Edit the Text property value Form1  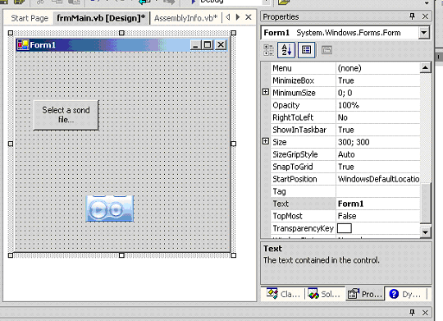click(378, 204)
